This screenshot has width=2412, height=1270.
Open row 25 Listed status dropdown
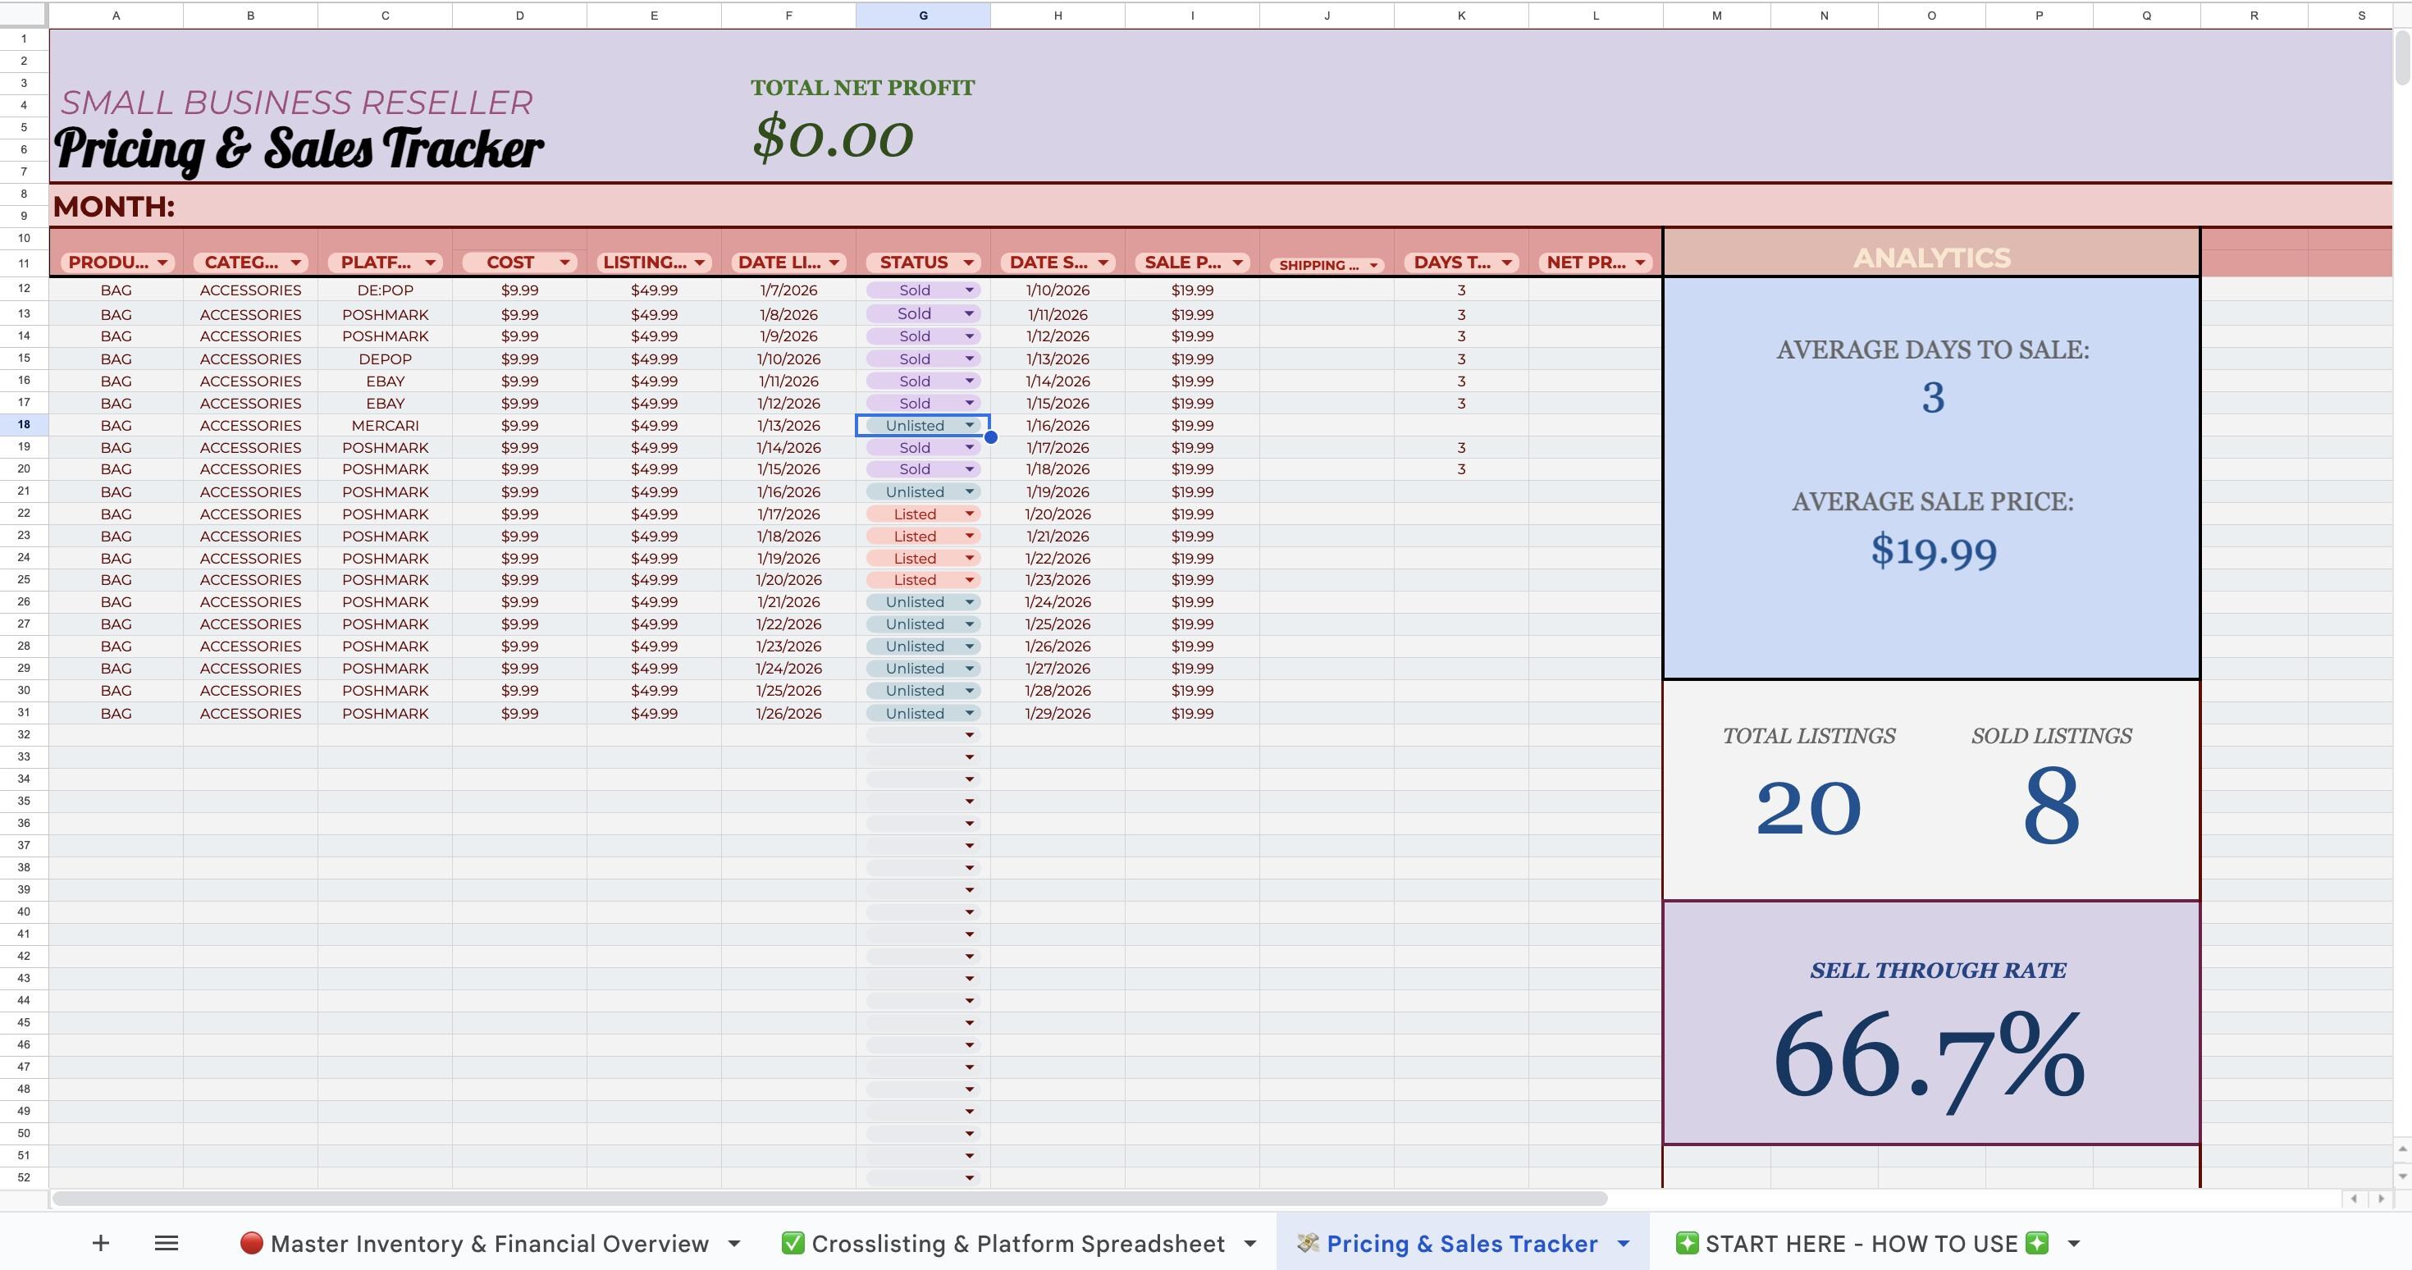tap(970, 580)
